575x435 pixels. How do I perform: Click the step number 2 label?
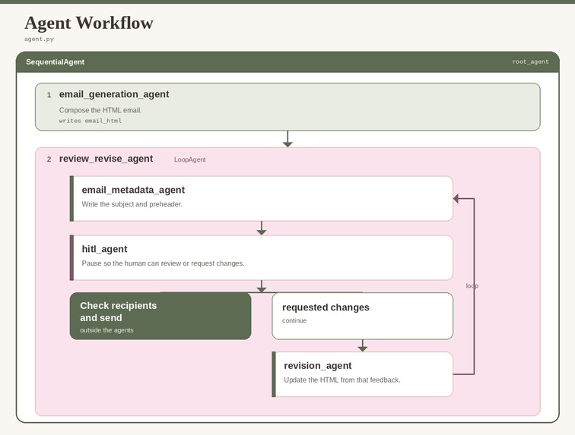[x=49, y=159]
